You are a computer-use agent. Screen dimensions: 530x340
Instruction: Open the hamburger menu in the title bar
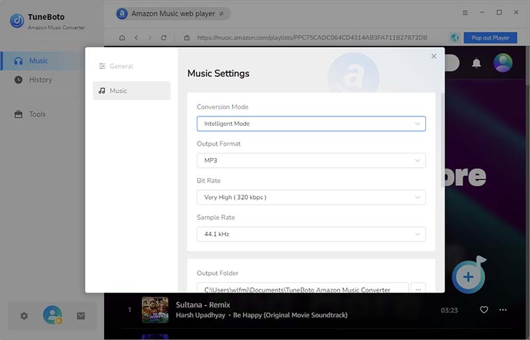click(x=465, y=13)
